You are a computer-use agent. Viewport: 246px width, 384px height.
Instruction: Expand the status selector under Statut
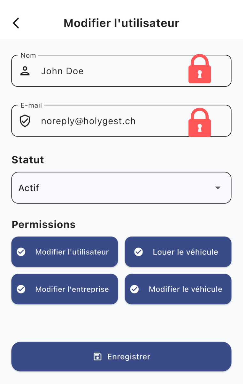(x=121, y=188)
